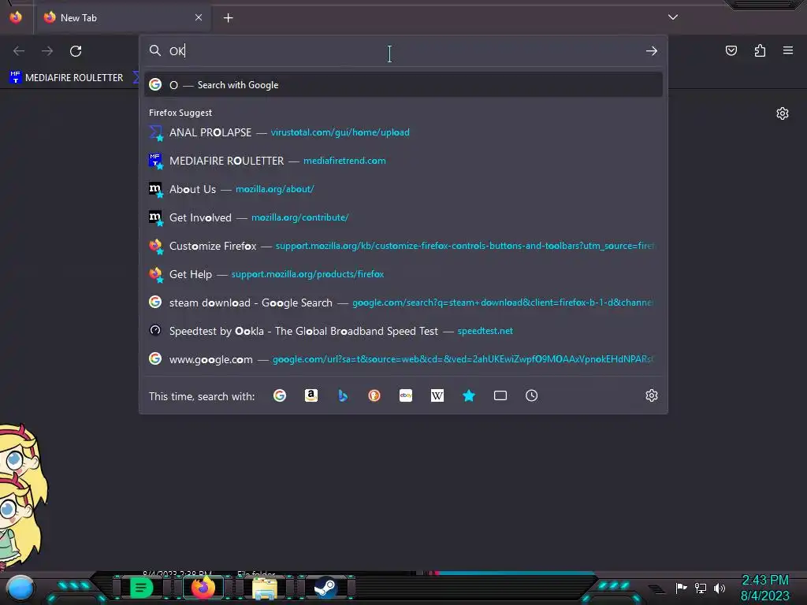The image size is (807, 605).
Task: Open search settings gear in dropdown
Action: [652, 395]
